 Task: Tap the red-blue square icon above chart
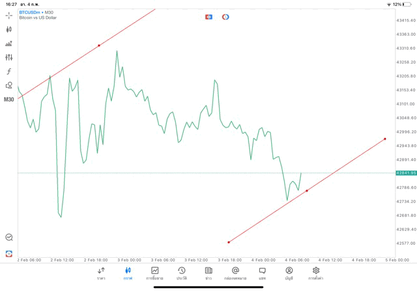(208, 17)
